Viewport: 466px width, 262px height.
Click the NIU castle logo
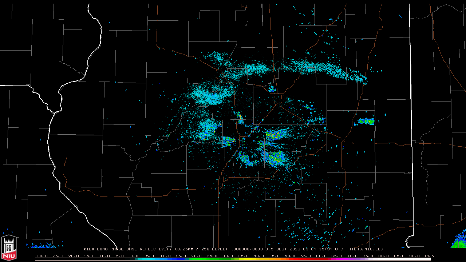tap(9, 248)
